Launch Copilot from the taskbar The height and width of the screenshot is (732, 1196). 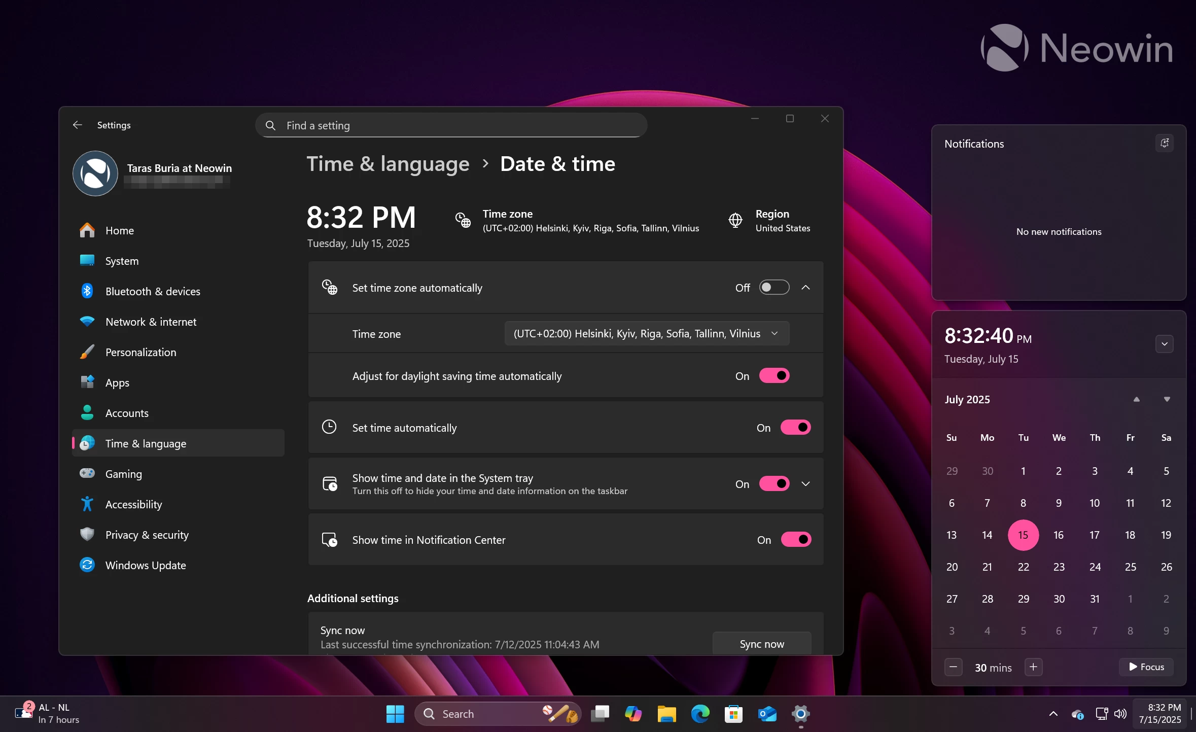[x=633, y=714]
